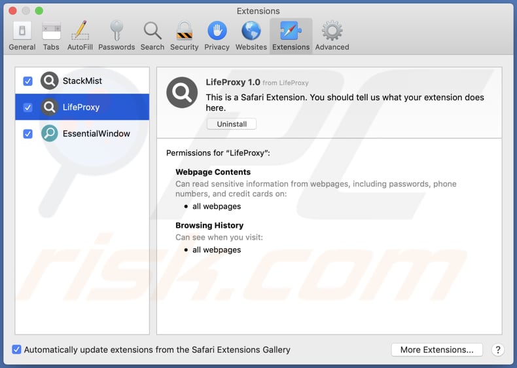Select the Extensions puzzle icon

click(x=291, y=31)
